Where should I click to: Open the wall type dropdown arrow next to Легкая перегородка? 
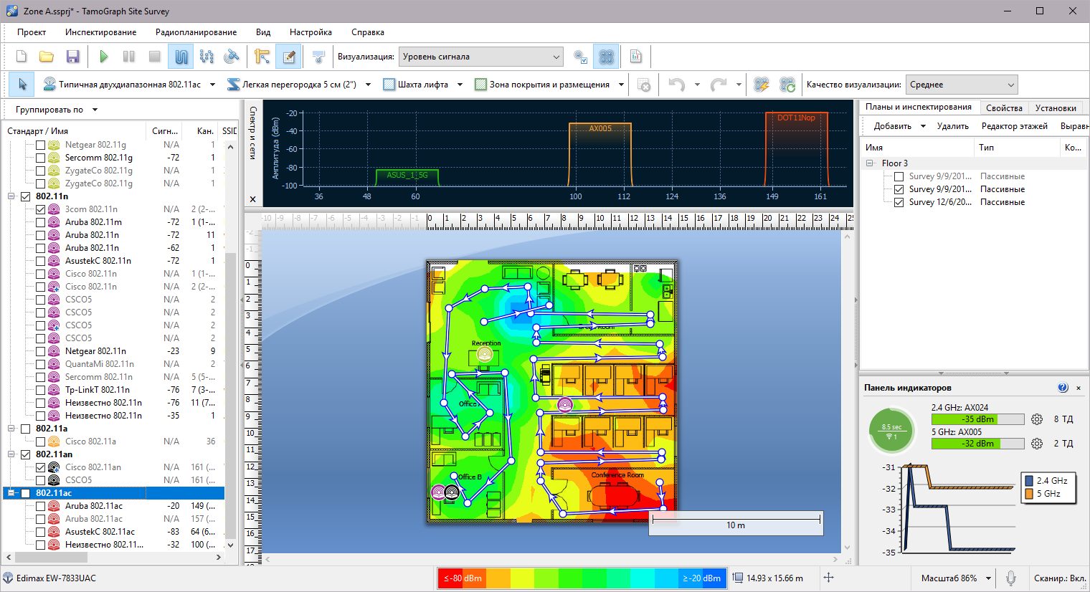[368, 85]
